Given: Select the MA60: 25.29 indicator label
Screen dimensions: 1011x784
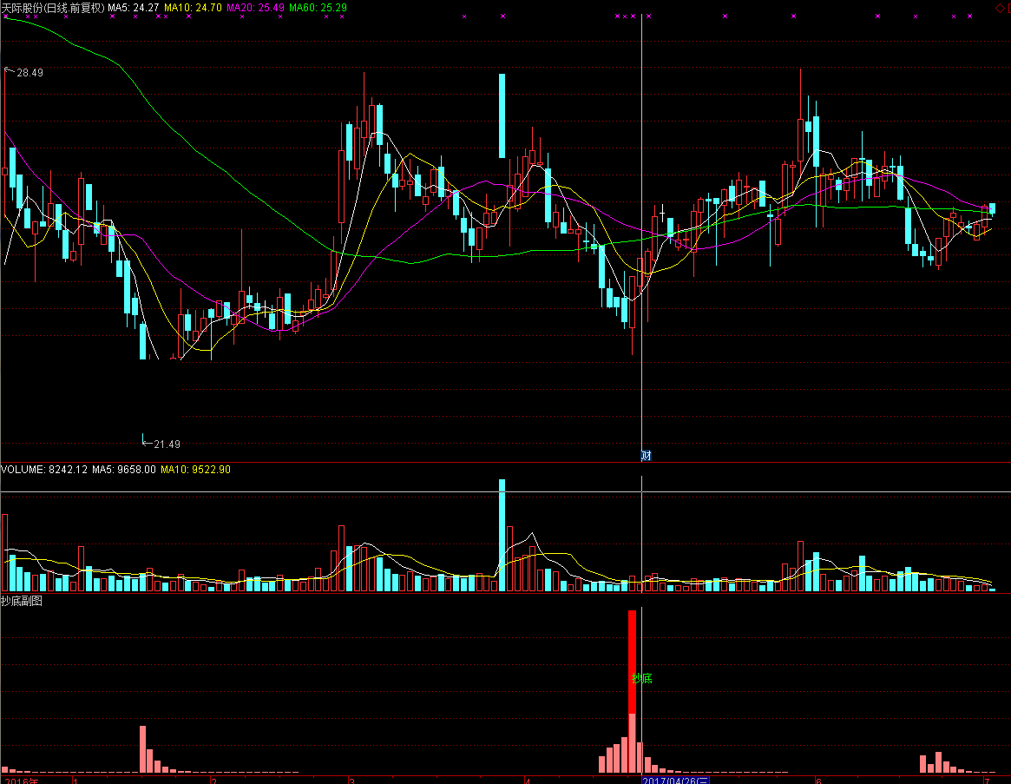Looking at the screenshot, I should tap(318, 8).
